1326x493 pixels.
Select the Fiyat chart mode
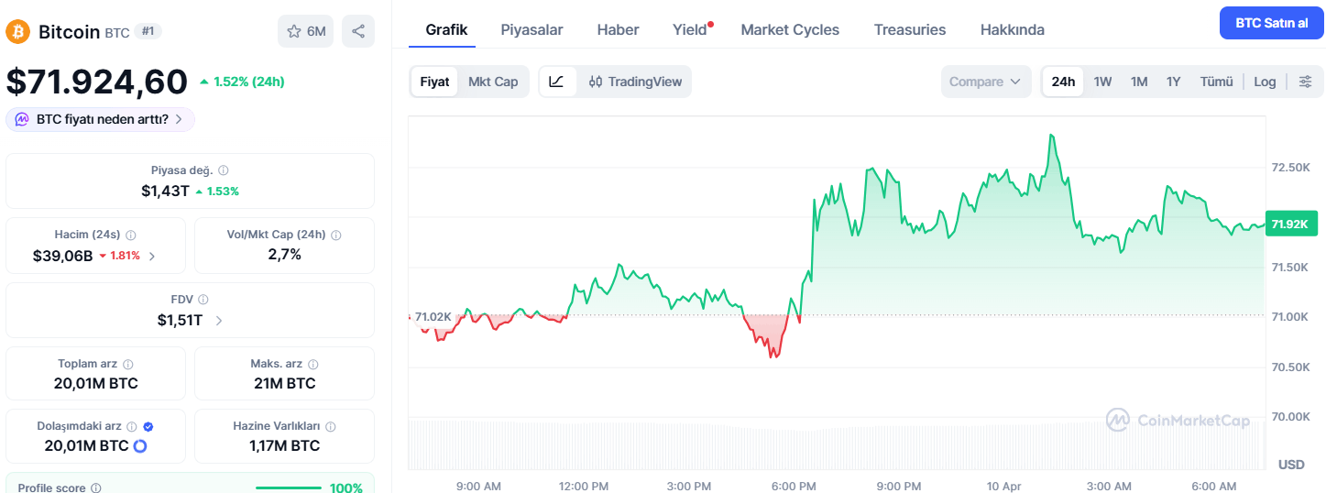click(x=434, y=82)
